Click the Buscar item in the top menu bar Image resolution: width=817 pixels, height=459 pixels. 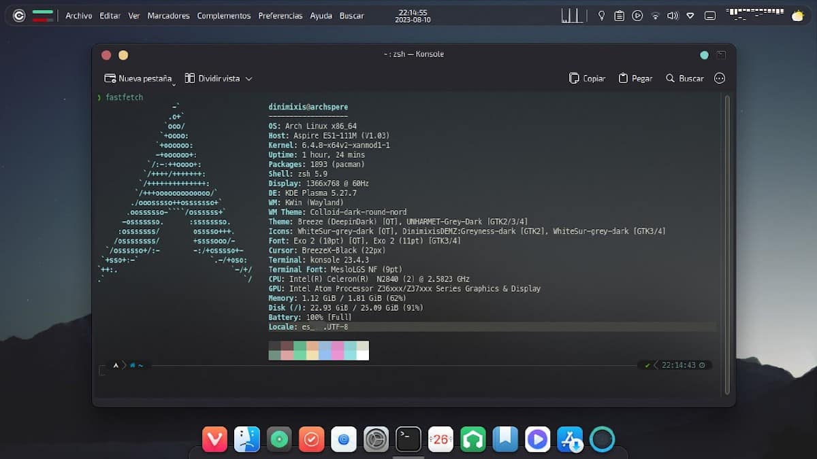coord(352,16)
